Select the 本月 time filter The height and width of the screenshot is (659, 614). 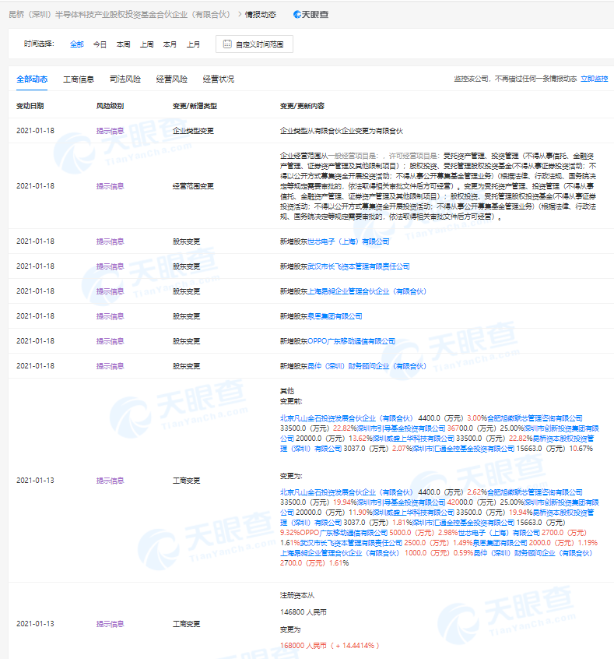[170, 44]
